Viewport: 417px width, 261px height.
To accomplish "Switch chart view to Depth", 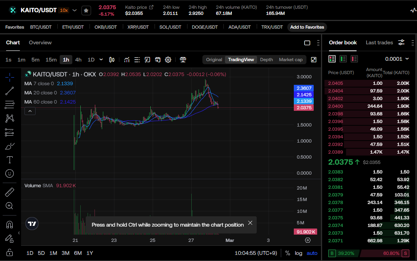I will (267, 60).
